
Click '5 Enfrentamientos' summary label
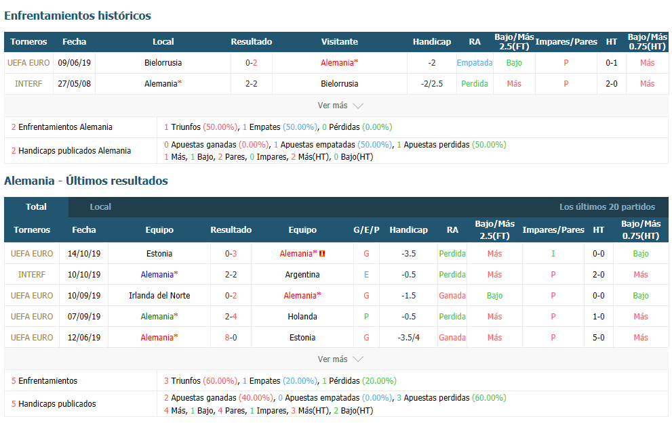[44, 380]
